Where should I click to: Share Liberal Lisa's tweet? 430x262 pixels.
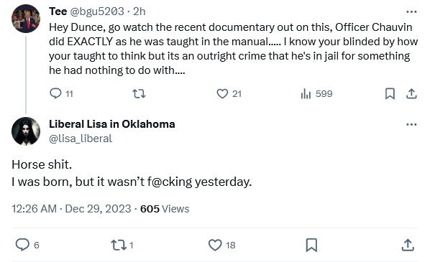click(x=408, y=245)
